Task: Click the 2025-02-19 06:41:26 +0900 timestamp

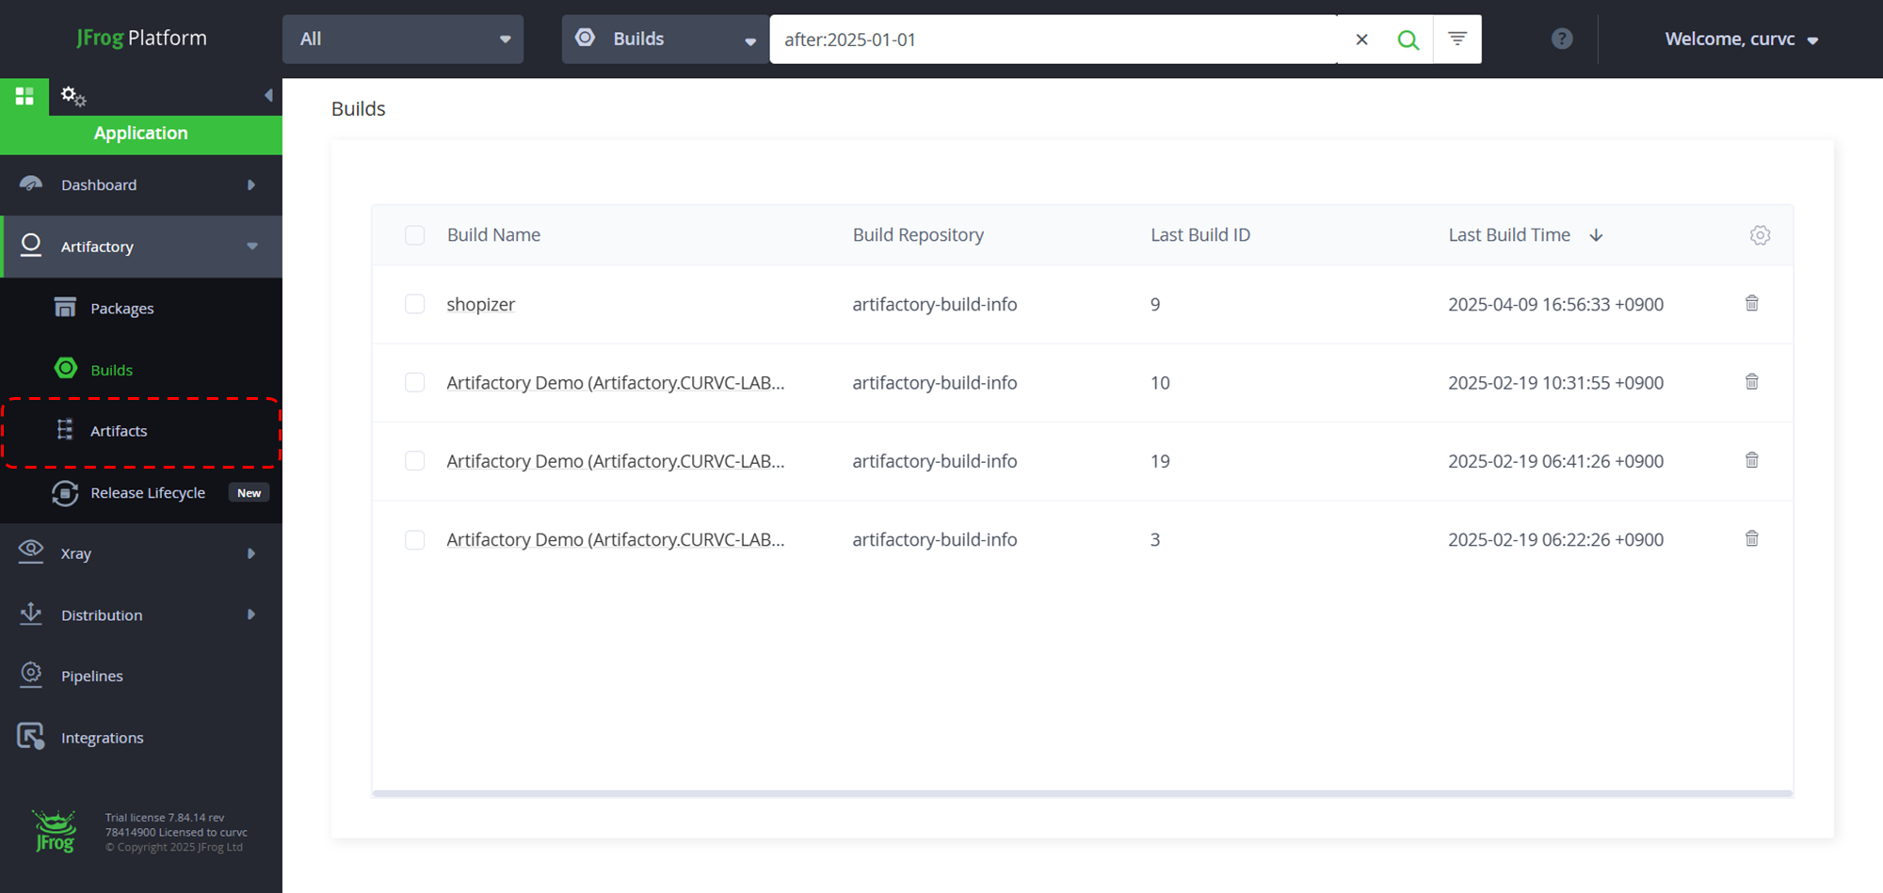Action: click(1555, 461)
